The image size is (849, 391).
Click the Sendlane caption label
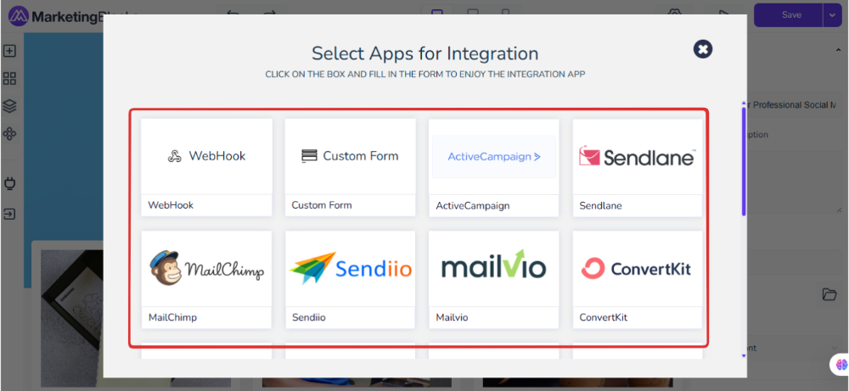600,205
